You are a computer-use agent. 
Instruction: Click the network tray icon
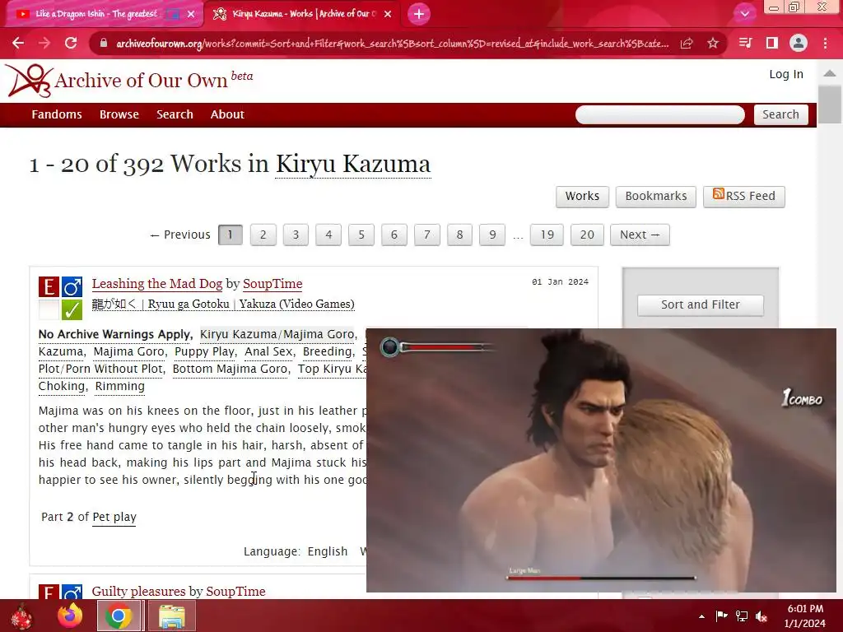(x=742, y=616)
